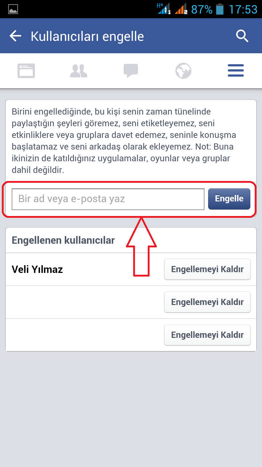Click the blue Engelle button
Viewport: 262px width, 467px height.
(229, 199)
